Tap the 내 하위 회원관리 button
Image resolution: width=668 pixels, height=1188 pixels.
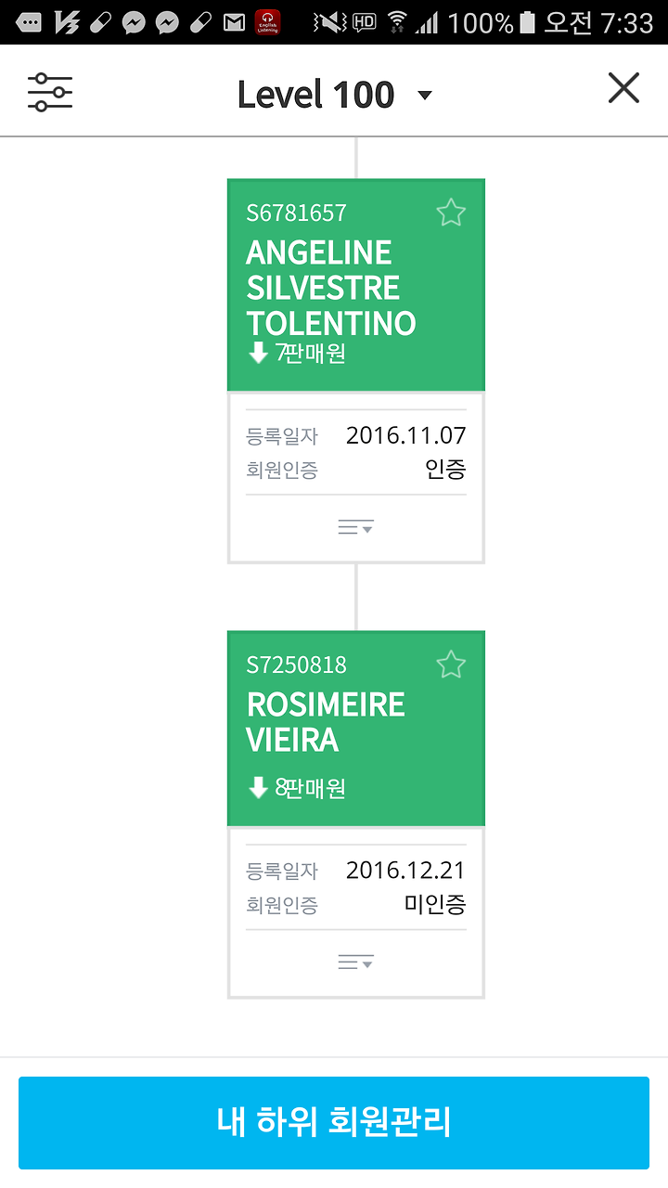point(334,1122)
